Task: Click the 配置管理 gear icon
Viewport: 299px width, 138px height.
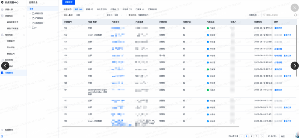Action: click(x=2, y=129)
